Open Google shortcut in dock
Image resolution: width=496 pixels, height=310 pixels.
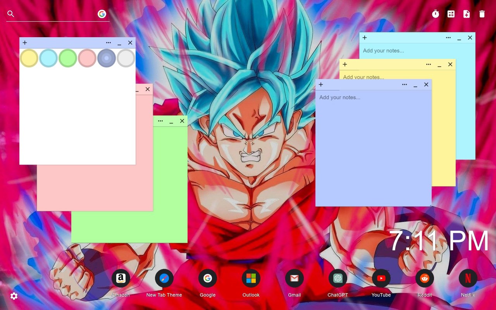click(208, 278)
